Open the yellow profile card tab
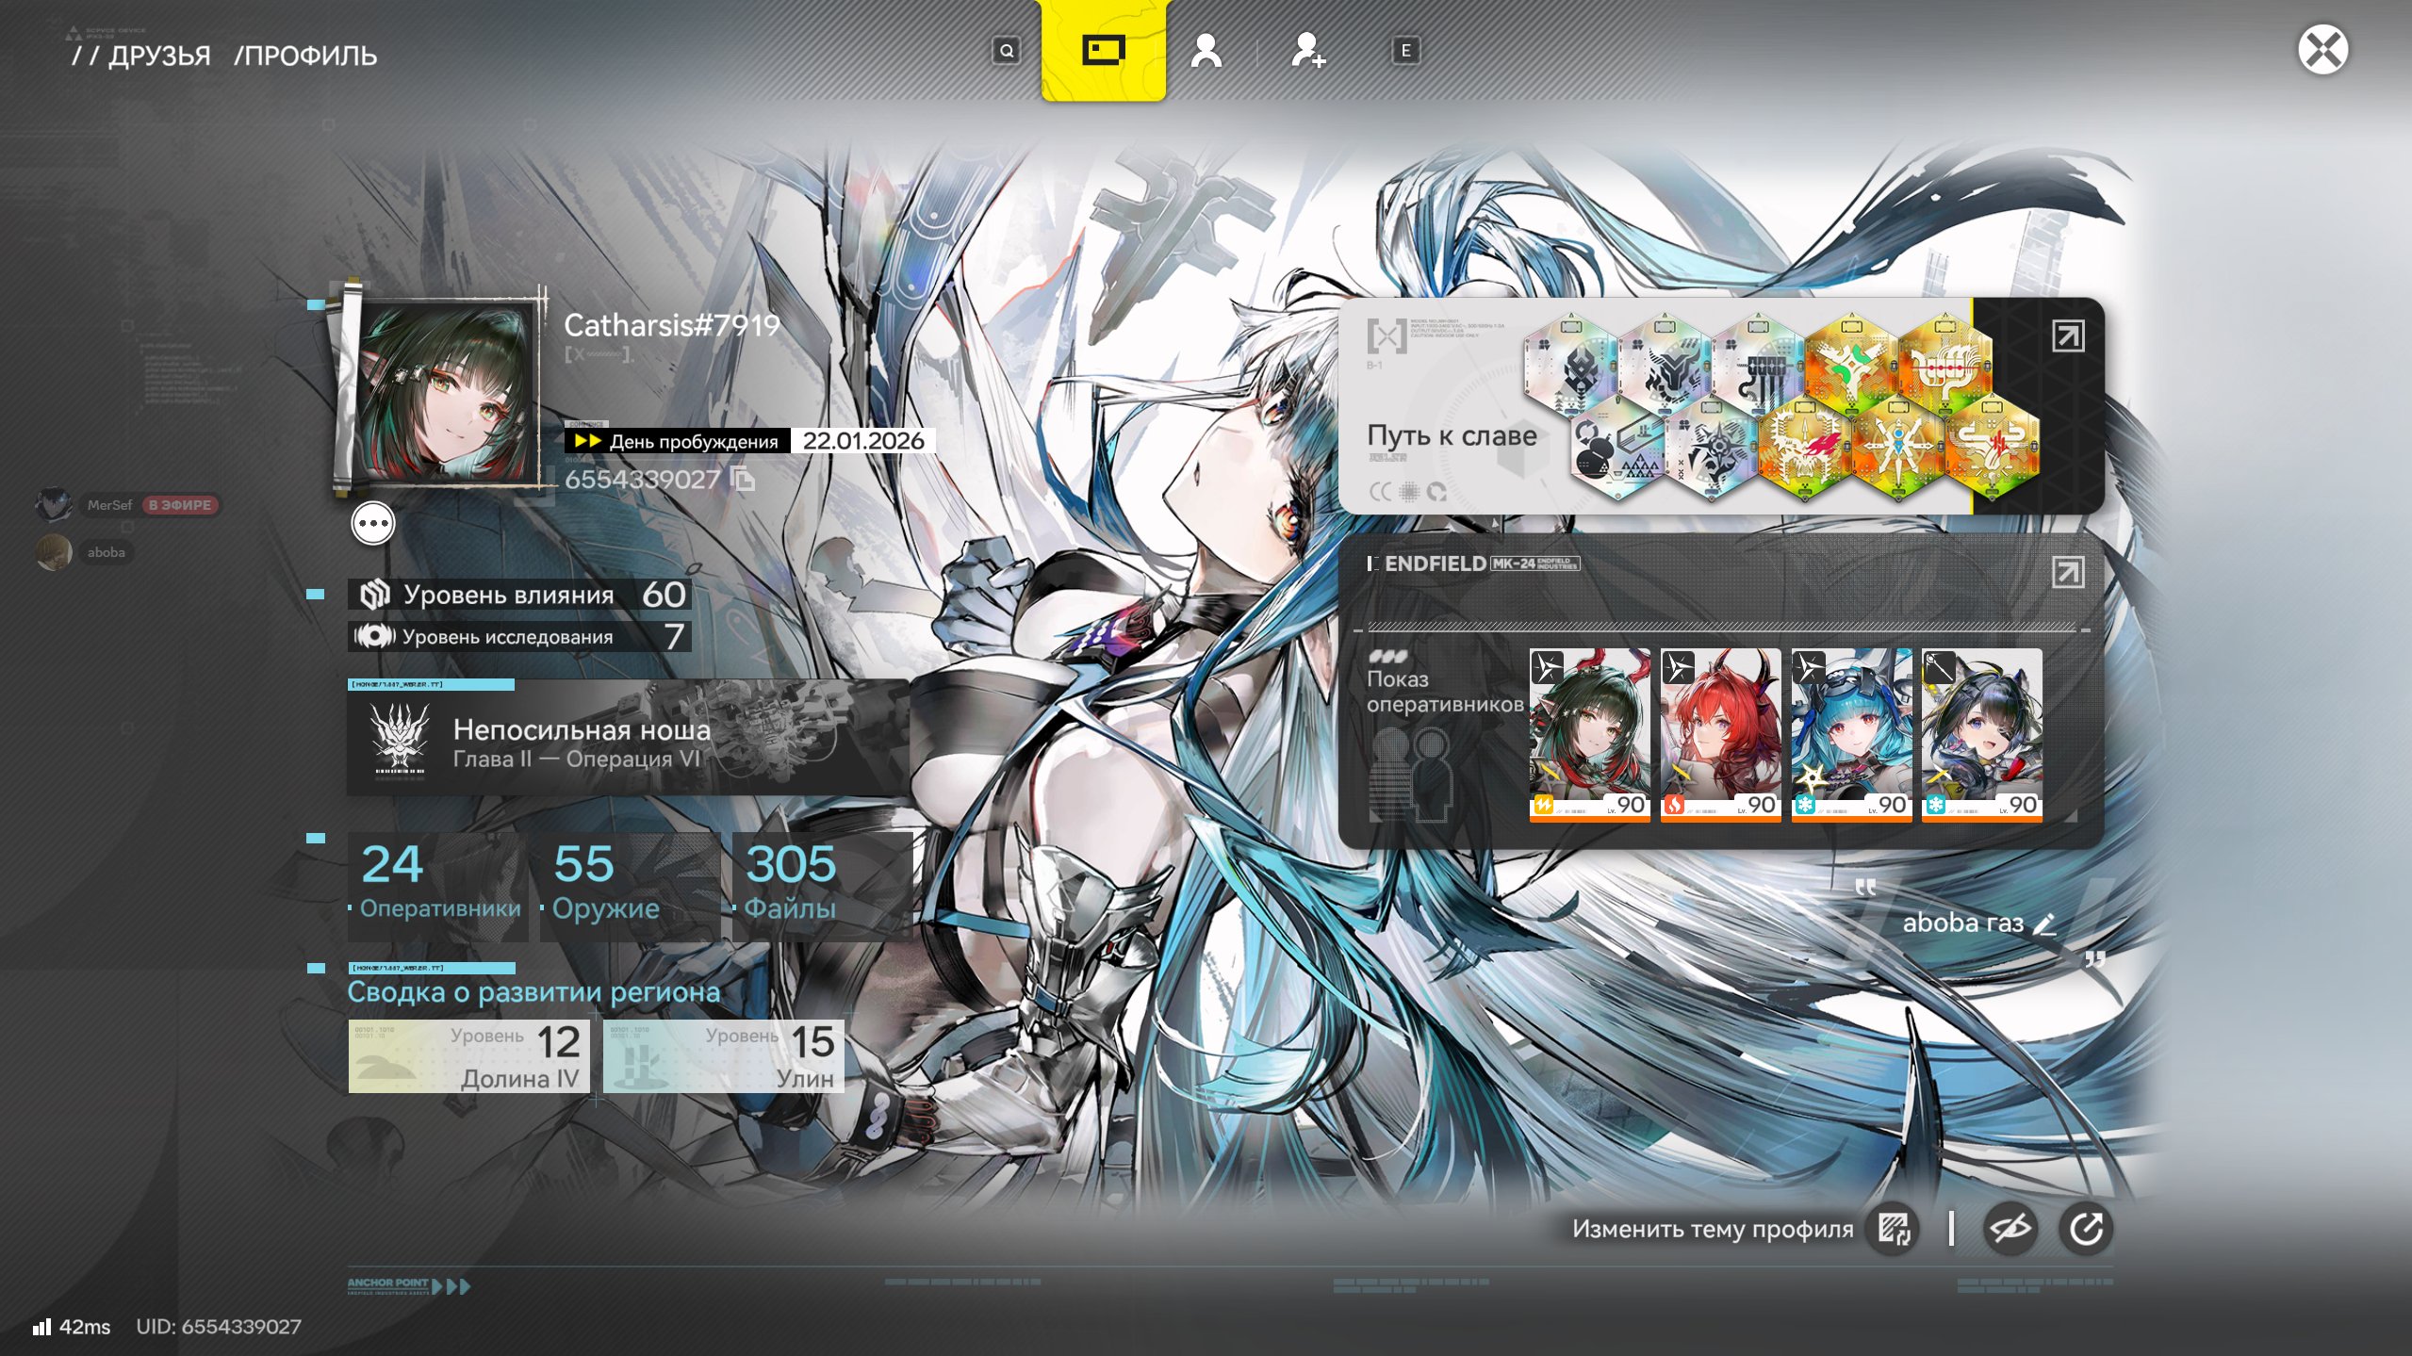The width and height of the screenshot is (2412, 1356). click(1103, 50)
